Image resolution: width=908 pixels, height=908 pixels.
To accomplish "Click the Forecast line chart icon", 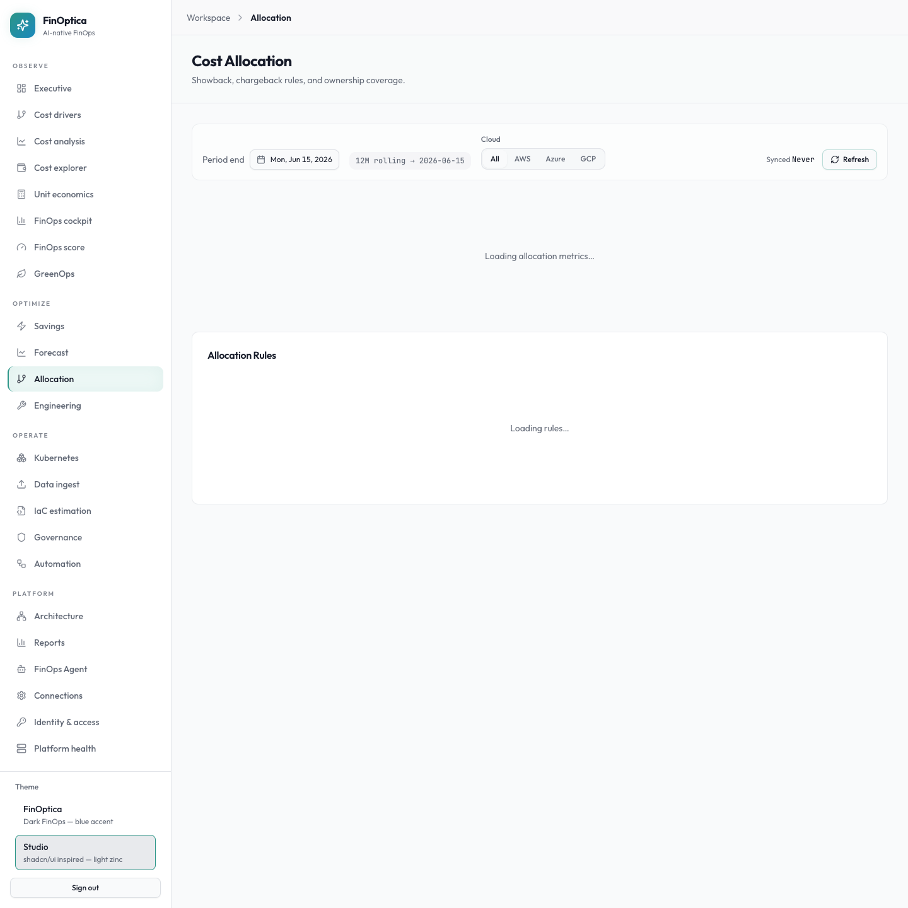I will pos(21,352).
